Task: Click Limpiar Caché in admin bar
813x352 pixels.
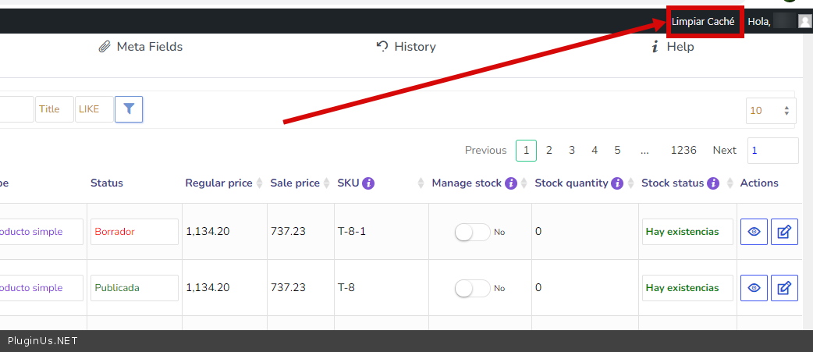Action: [703, 22]
